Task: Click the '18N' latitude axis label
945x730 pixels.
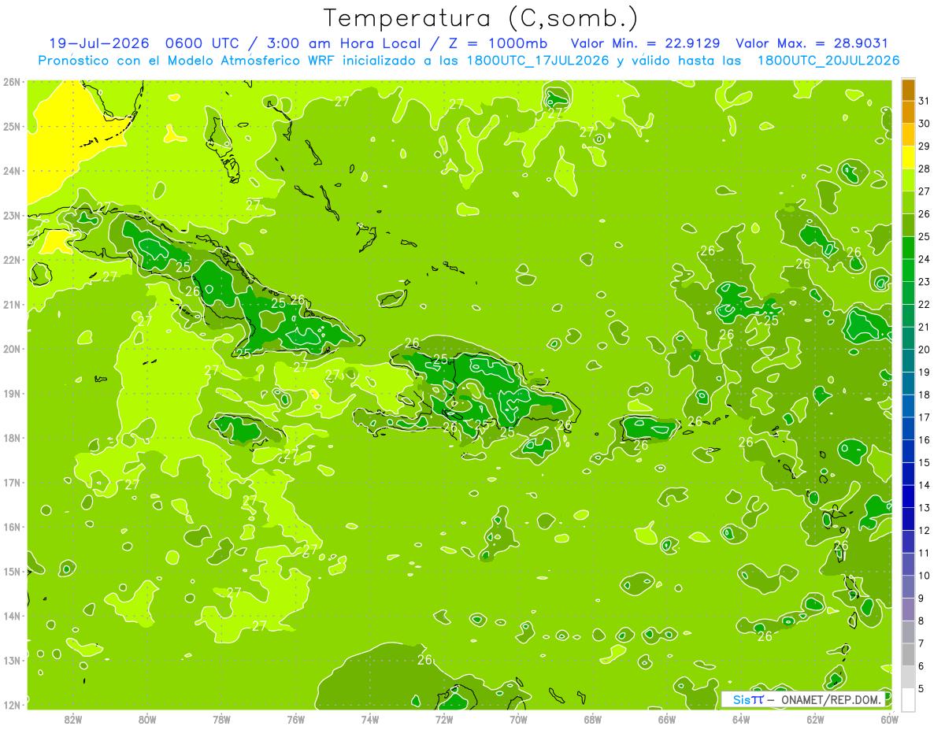Action: point(12,438)
